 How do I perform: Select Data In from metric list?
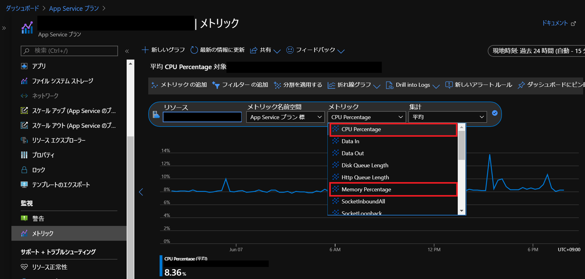click(393, 141)
